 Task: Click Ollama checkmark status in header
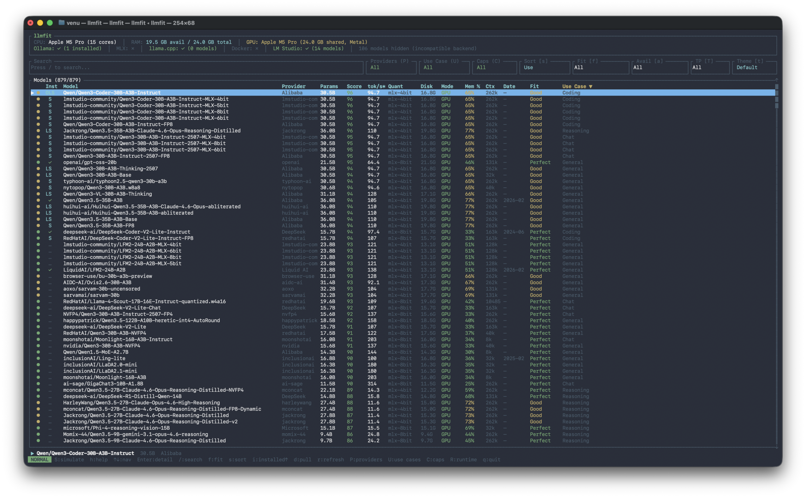59,48
